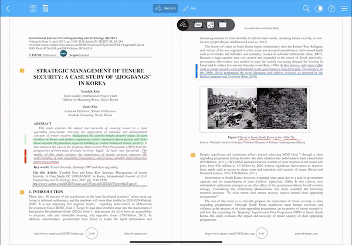Click the red highlight marker beside abstract
The image size is (352, 245).
[x=25, y=156]
